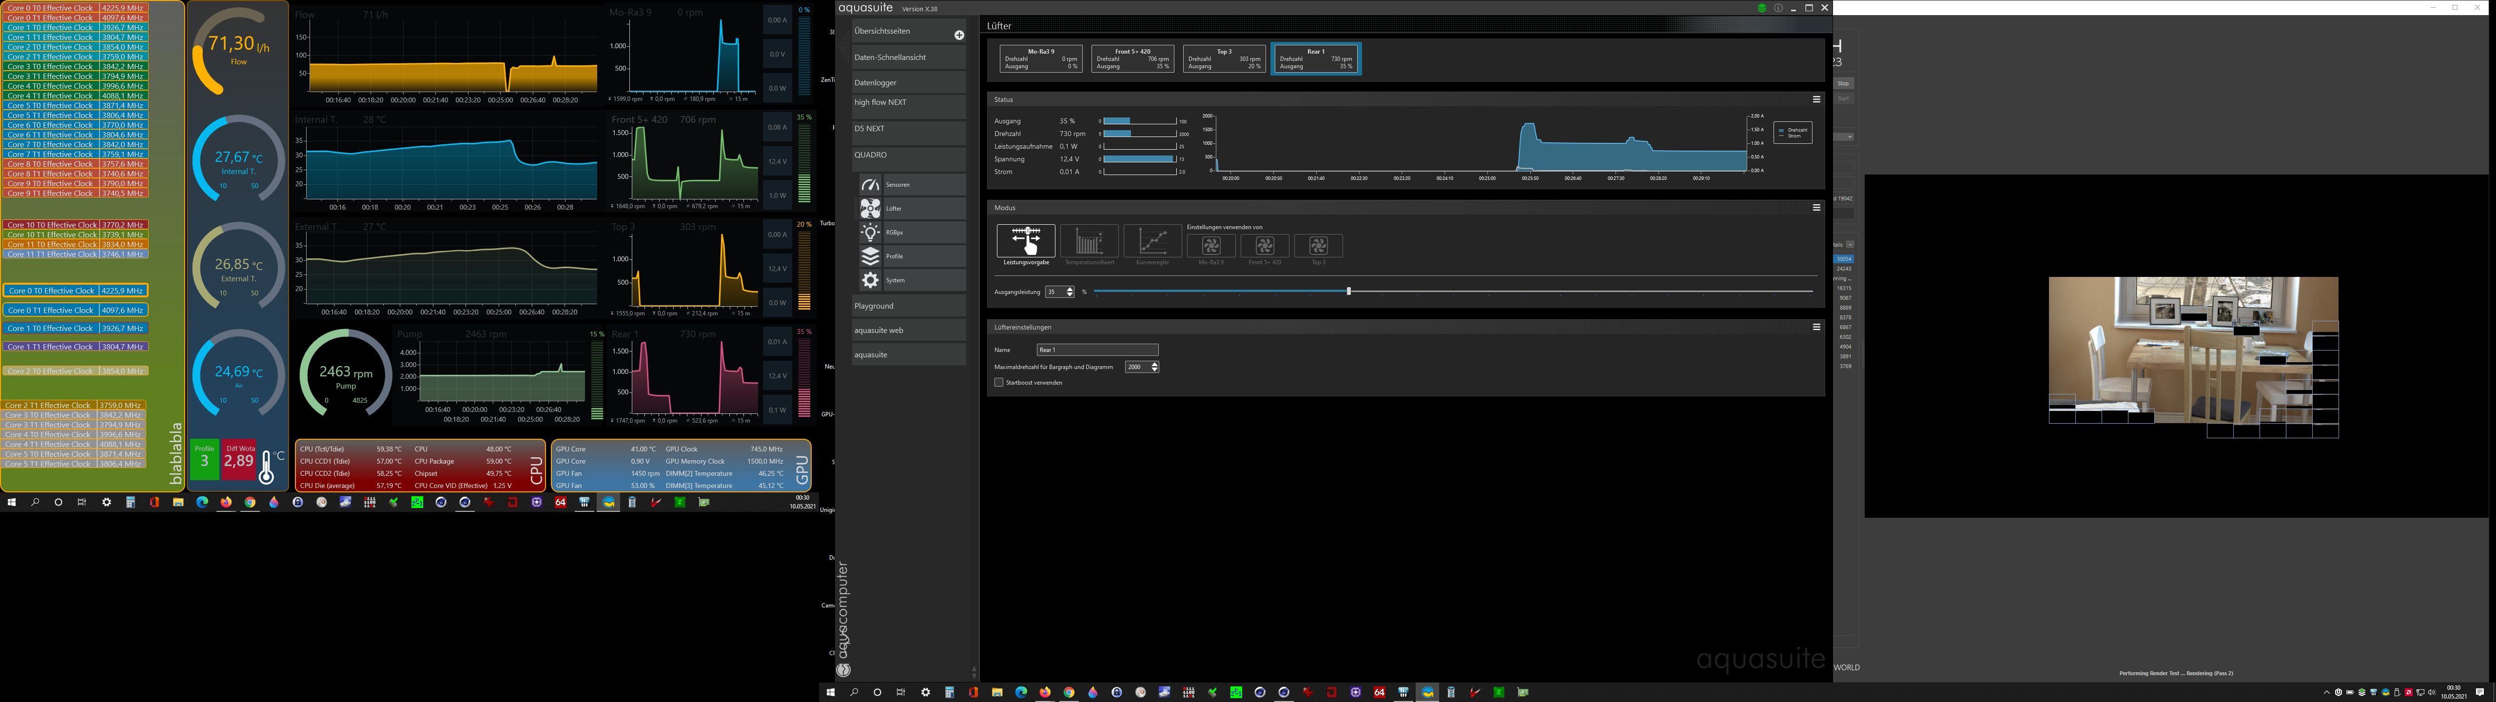Open RGBpx via the light bulb icon

point(870,233)
